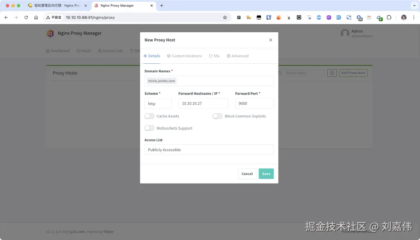The image size is (420, 240).
Task: Click the not-secure warning icon in address bar
Action: 48,17
